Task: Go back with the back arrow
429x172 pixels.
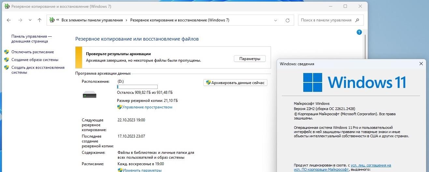Action: 9,20
